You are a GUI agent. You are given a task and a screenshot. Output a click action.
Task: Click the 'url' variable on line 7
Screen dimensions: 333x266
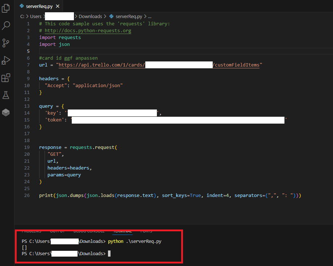pyautogui.click(x=43, y=65)
